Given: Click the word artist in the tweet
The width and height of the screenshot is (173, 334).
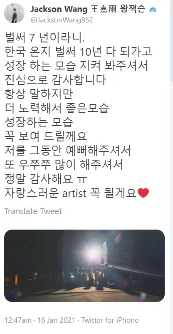Looking at the screenshot, I should coord(74,193).
